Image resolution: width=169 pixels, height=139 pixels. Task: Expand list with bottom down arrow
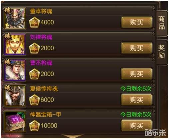[73, 136]
